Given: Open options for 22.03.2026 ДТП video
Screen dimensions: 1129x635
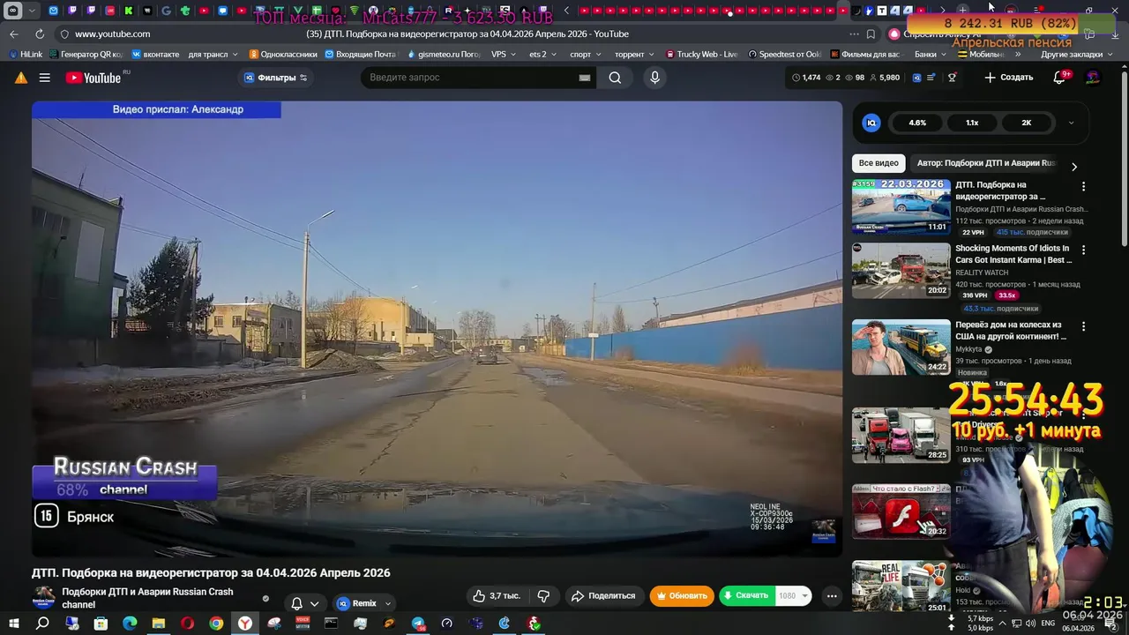Looking at the screenshot, I should coord(1083,186).
